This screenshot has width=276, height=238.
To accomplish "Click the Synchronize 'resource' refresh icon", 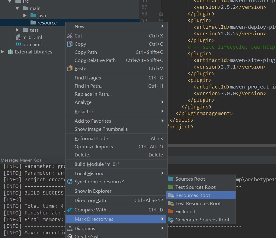I will 70,182.
